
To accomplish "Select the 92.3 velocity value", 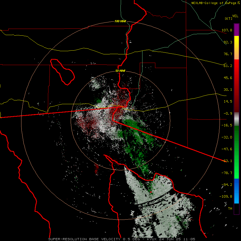I will pos(228,42).
